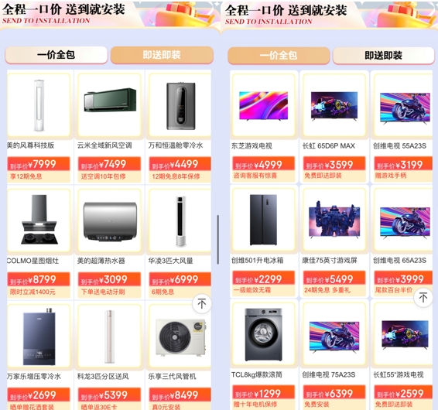
Task: Tap right panel back-to-top arrow icon
Action: (x=423, y=297)
